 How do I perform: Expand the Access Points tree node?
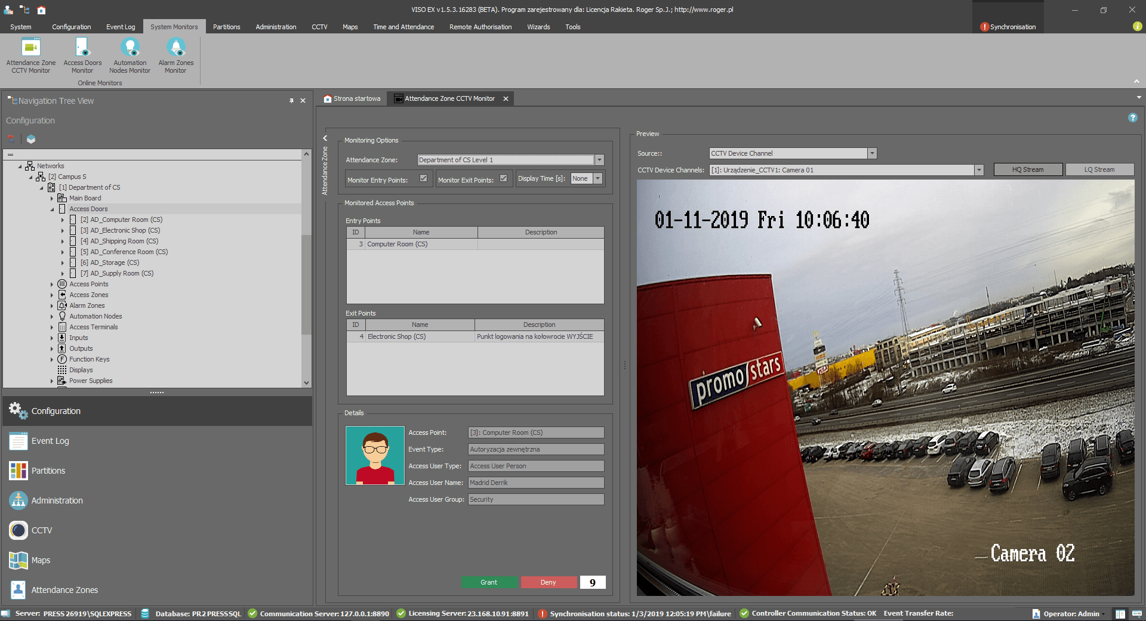[52, 285]
